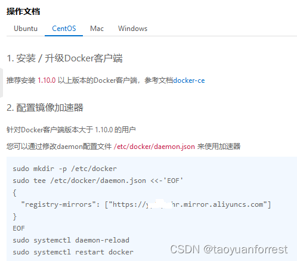The width and height of the screenshot is (297, 261).
Task: Click the systemctl restart docker command line
Action: tap(73, 252)
